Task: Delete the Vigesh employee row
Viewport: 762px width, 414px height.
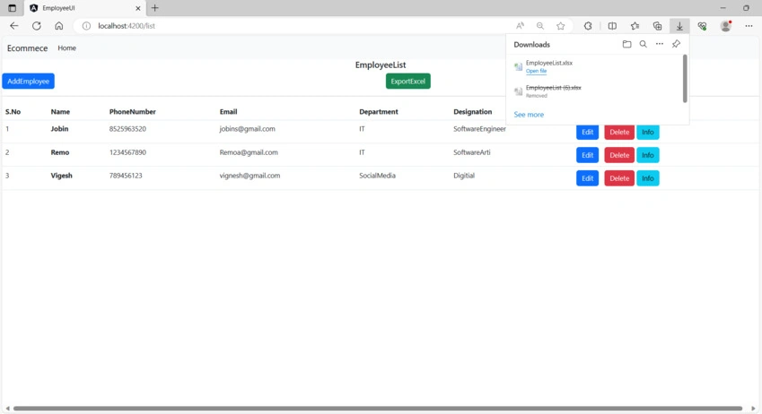Action: (619, 178)
